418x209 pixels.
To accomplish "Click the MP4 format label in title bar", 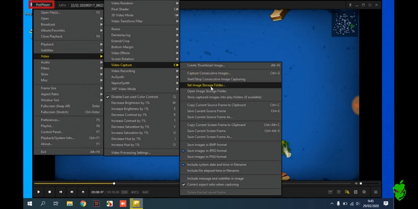I will coord(62,5).
